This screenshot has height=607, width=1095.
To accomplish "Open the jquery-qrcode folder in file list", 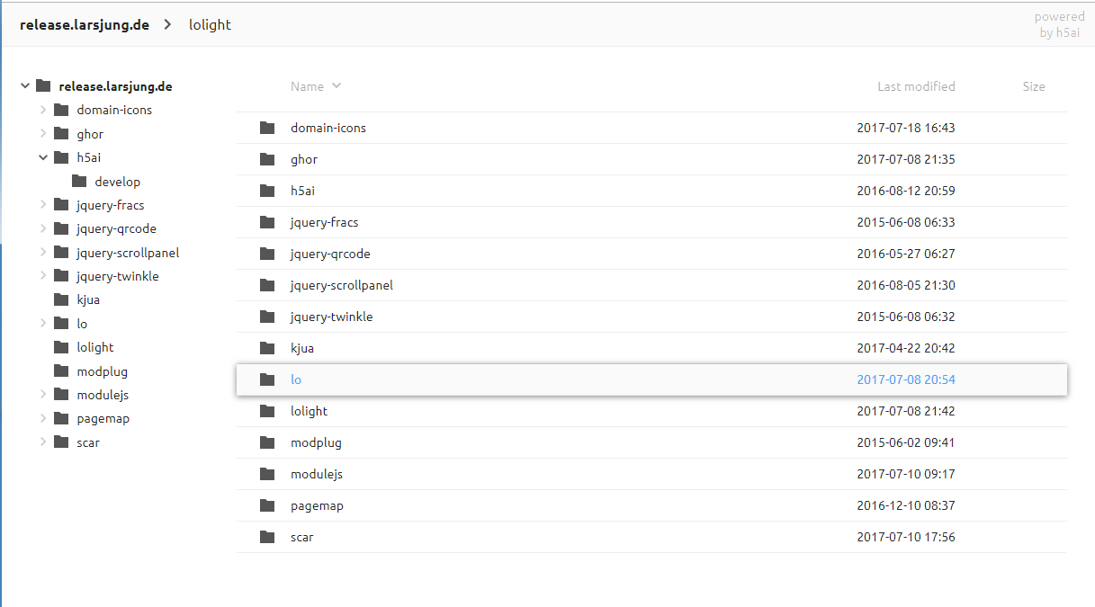I will [x=330, y=254].
